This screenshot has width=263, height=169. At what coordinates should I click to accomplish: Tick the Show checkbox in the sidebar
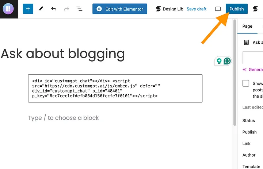[246, 83]
